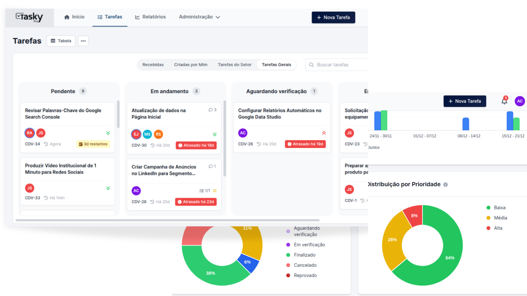The height and width of the screenshot is (296, 527).
Task: Click the Início home icon
Action: pos(67,17)
